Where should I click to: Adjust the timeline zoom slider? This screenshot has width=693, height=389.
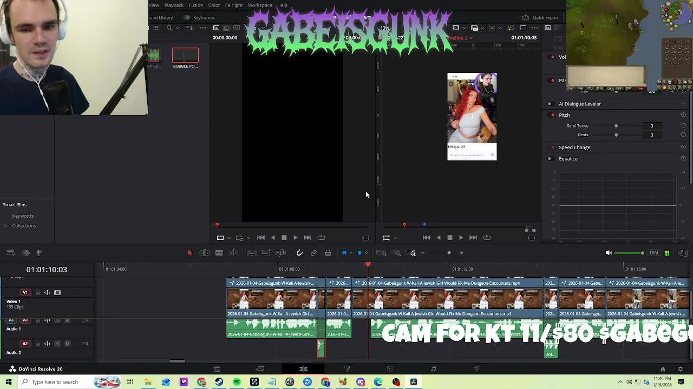(x=449, y=253)
